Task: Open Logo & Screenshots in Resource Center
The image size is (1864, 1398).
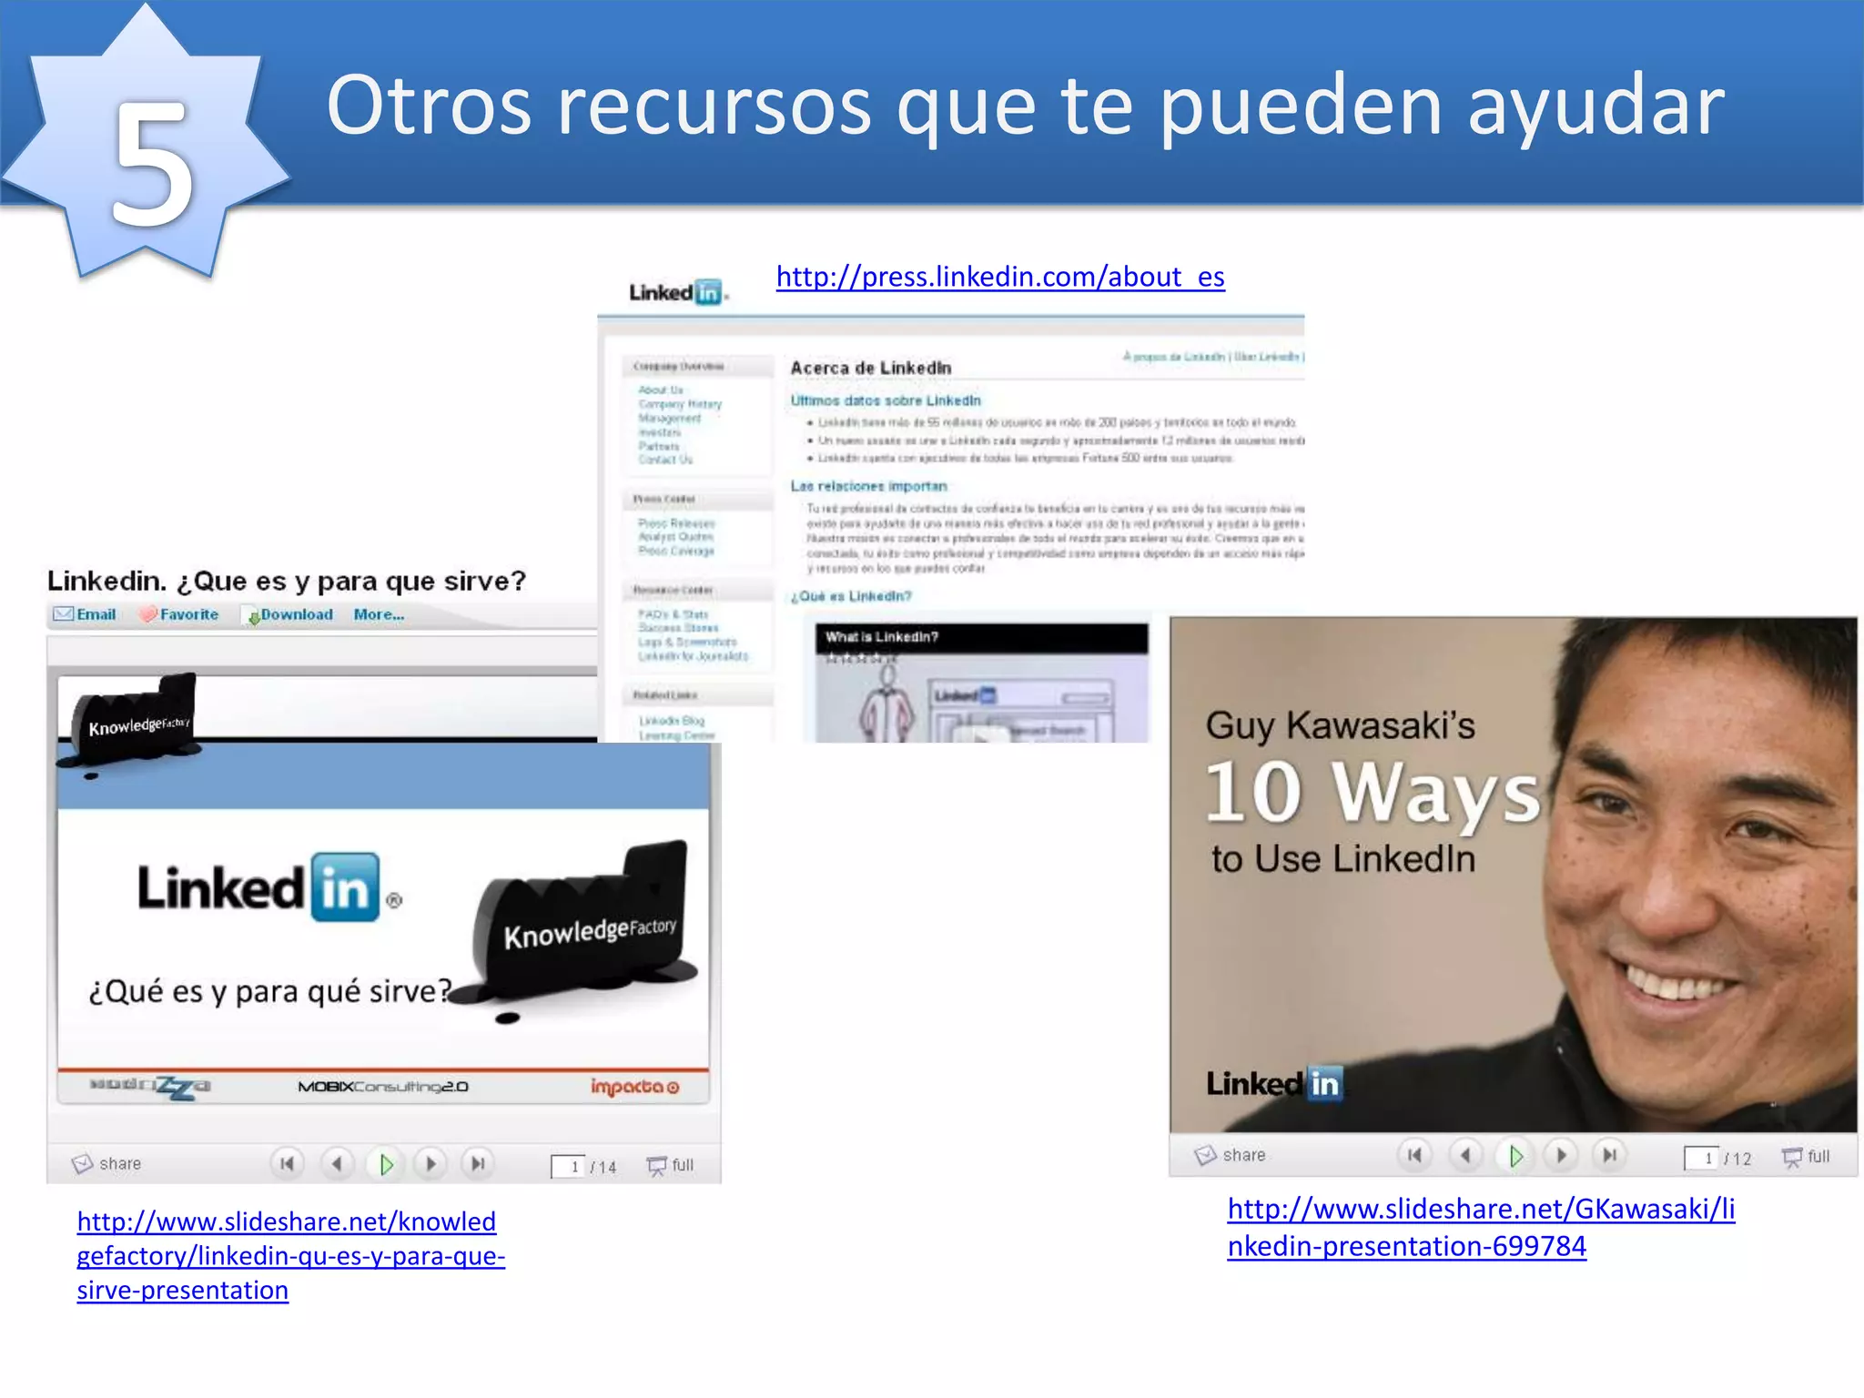Action: point(687,642)
